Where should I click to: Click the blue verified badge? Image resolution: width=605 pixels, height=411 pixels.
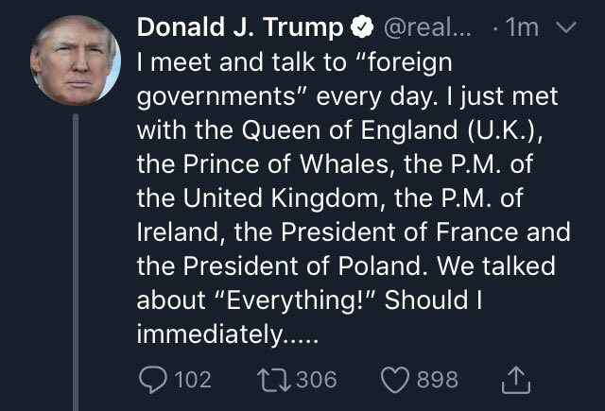[x=360, y=29]
